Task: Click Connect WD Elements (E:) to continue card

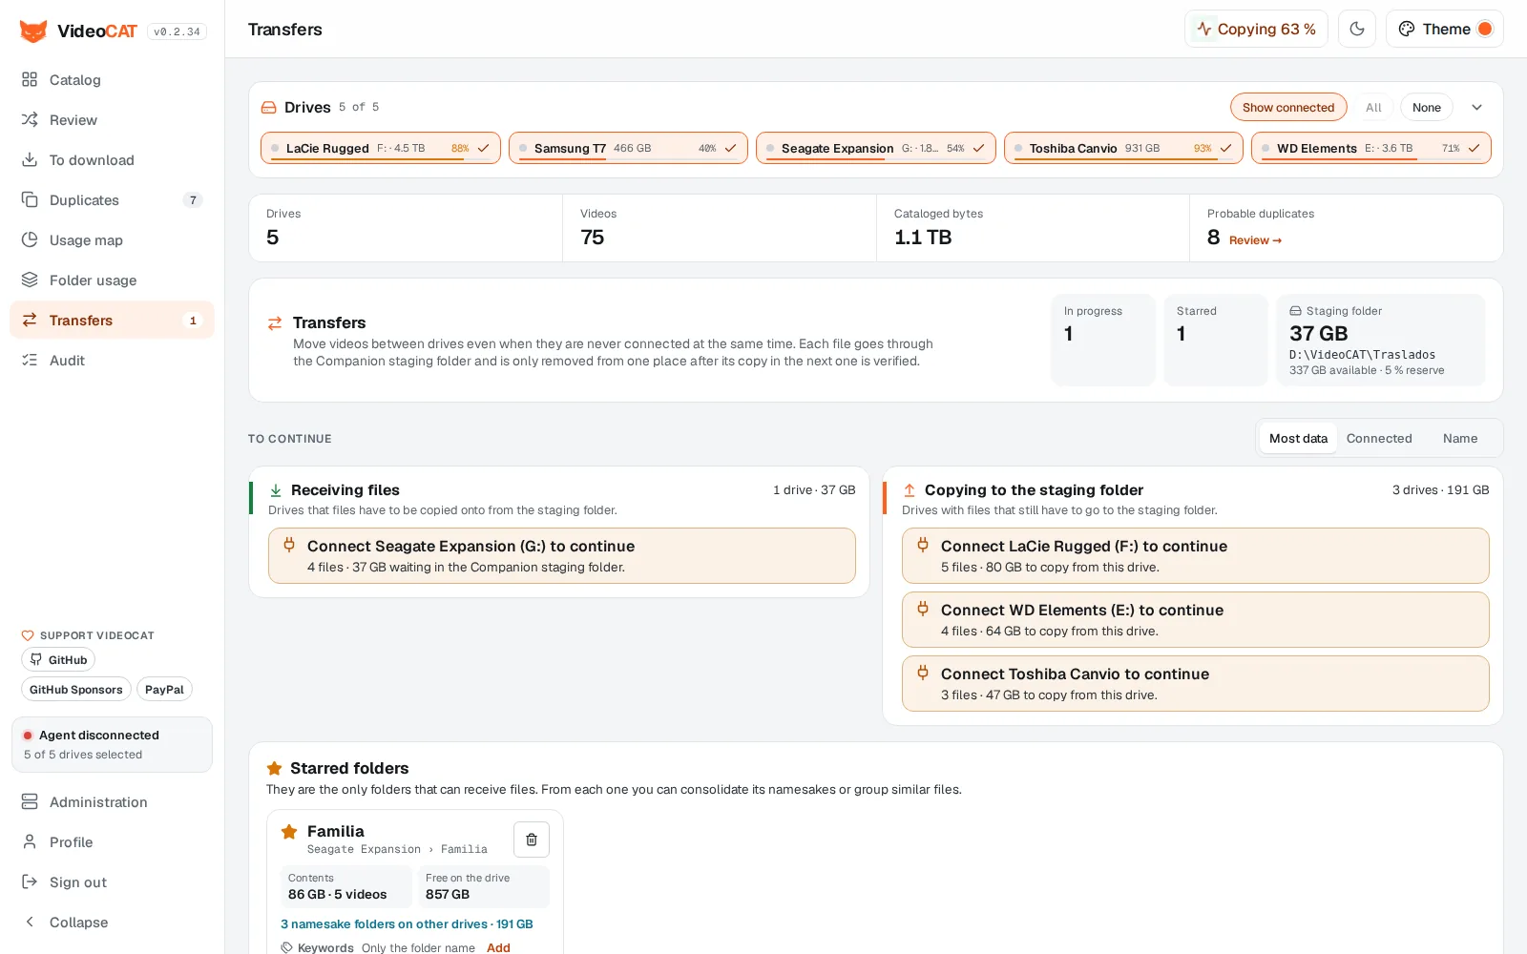Action: [1195, 619]
